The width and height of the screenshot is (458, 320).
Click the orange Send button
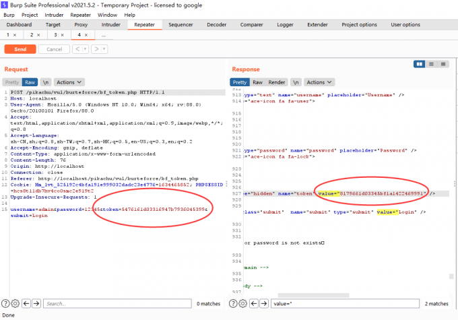pyautogui.click(x=20, y=49)
